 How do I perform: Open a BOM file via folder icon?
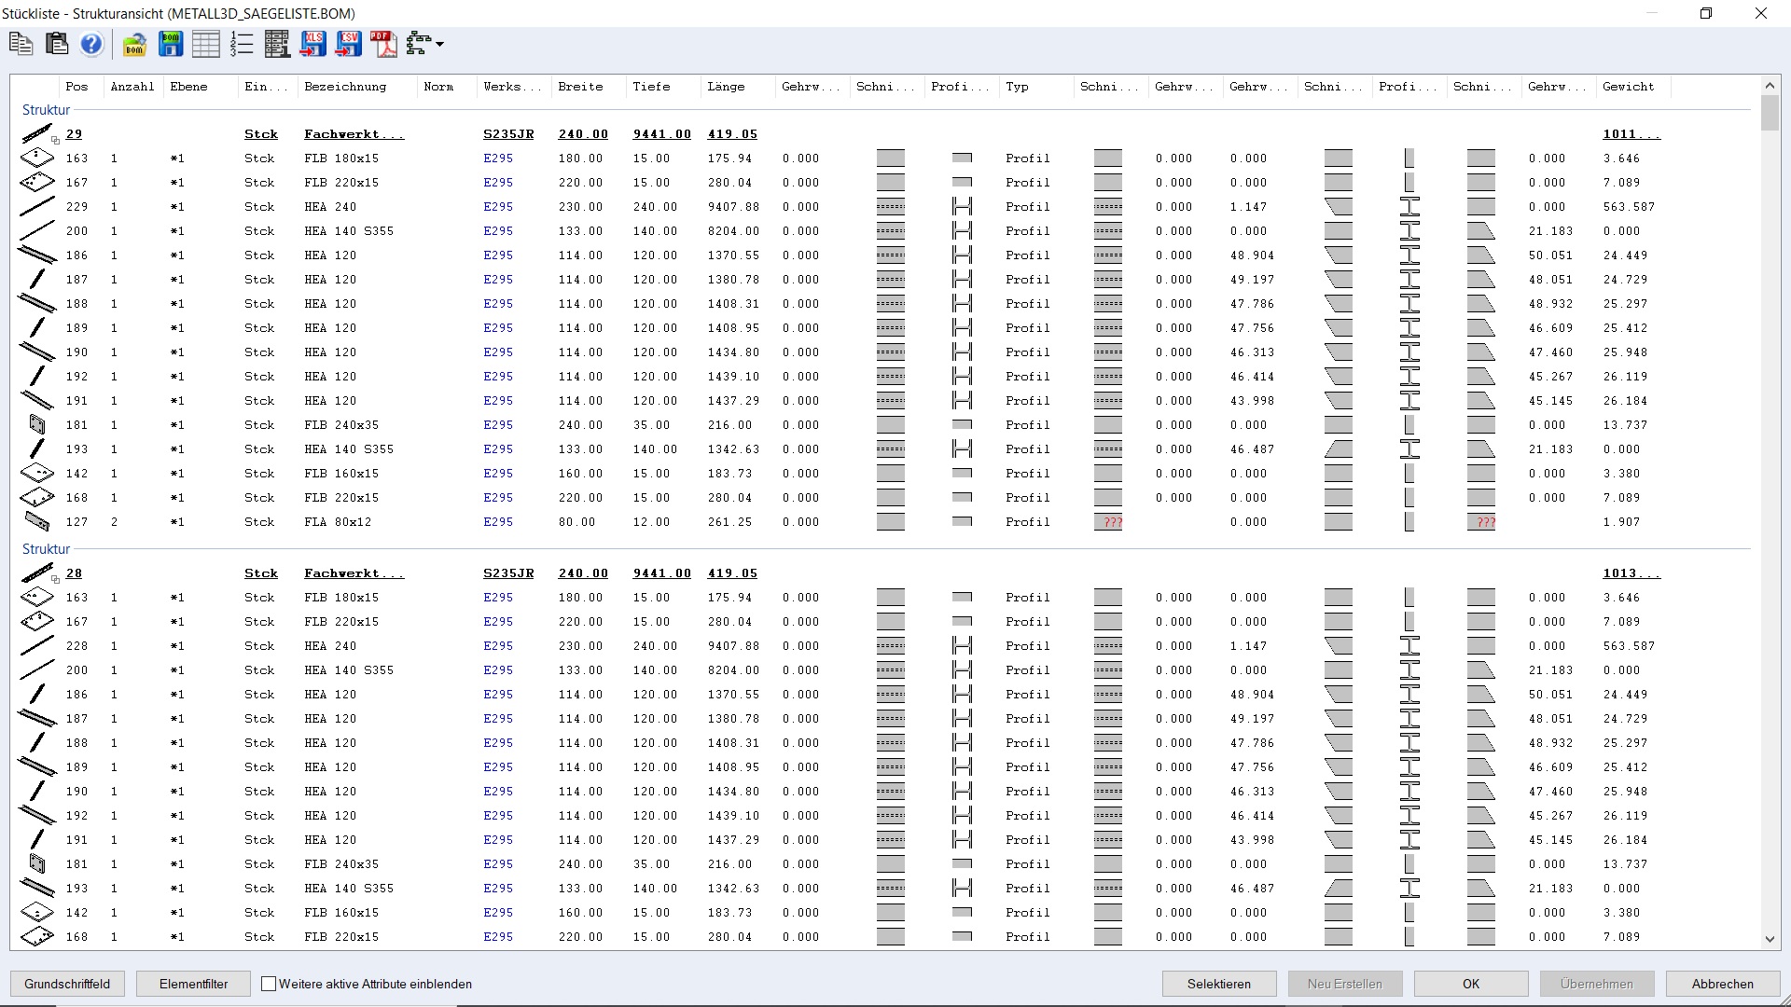point(134,44)
